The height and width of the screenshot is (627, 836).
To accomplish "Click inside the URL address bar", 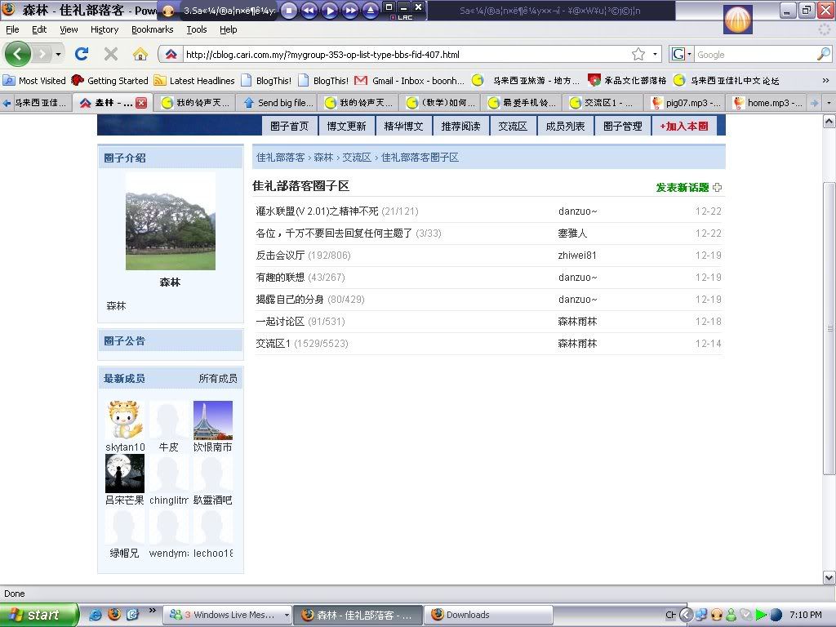I will (x=400, y=55).
